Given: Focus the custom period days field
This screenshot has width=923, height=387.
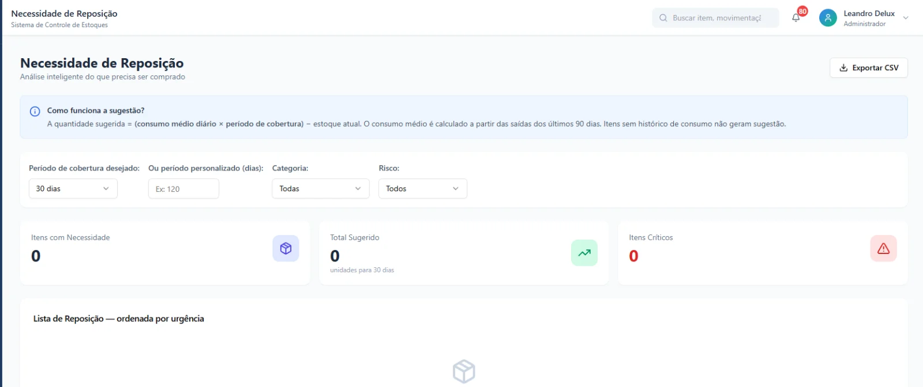Looking at the screenshot, I should (183, 189).
